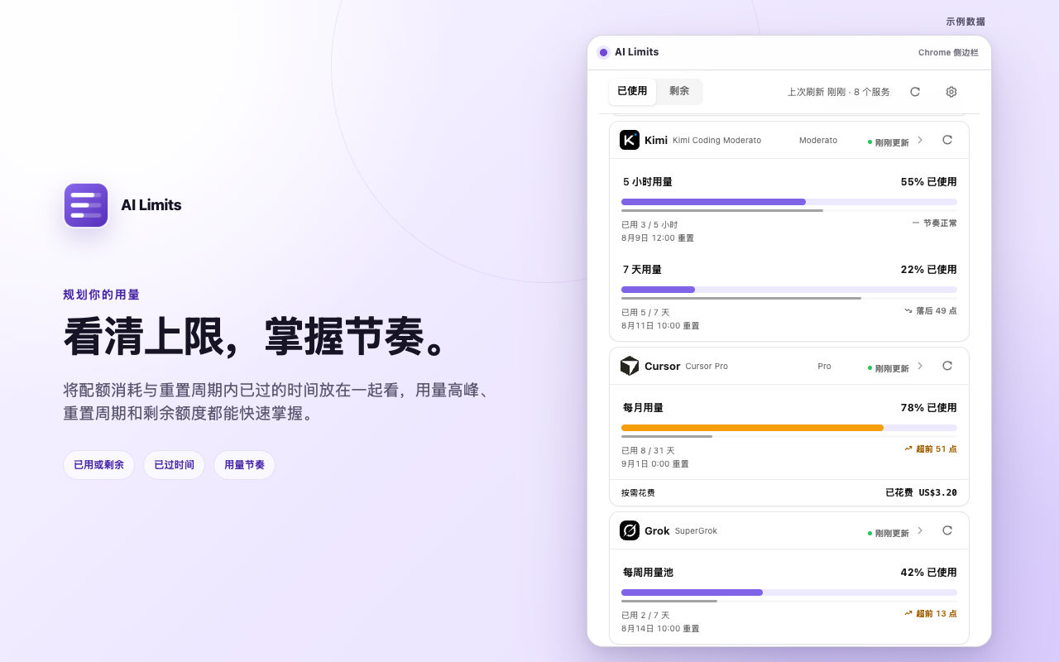Refresh the Cursor card

click(x=947, y=366)
